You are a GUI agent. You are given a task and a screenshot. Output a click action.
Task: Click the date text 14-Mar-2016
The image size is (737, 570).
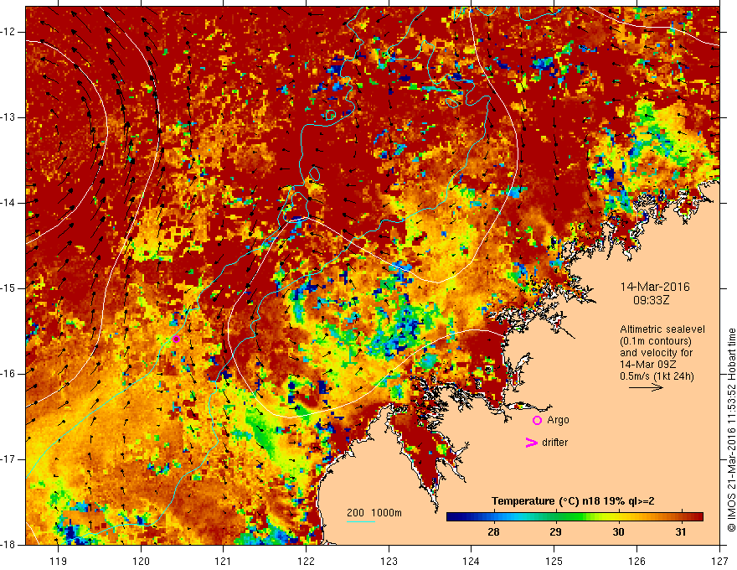pos(655,287)
